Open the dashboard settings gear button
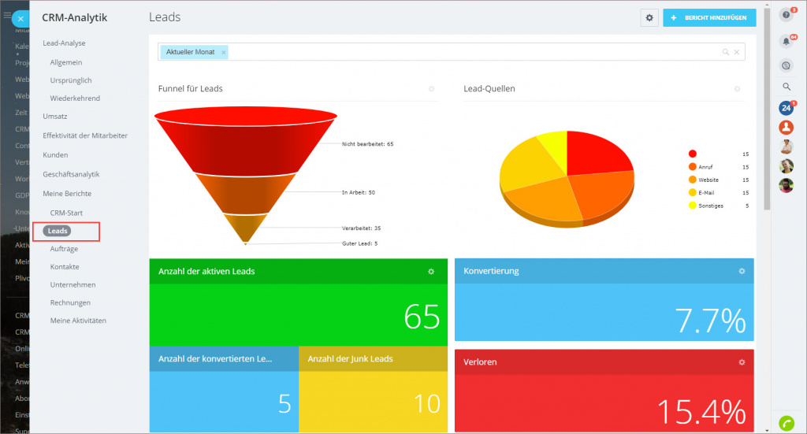The width and height of the screenshot is (807, 434). pos(649,18)
